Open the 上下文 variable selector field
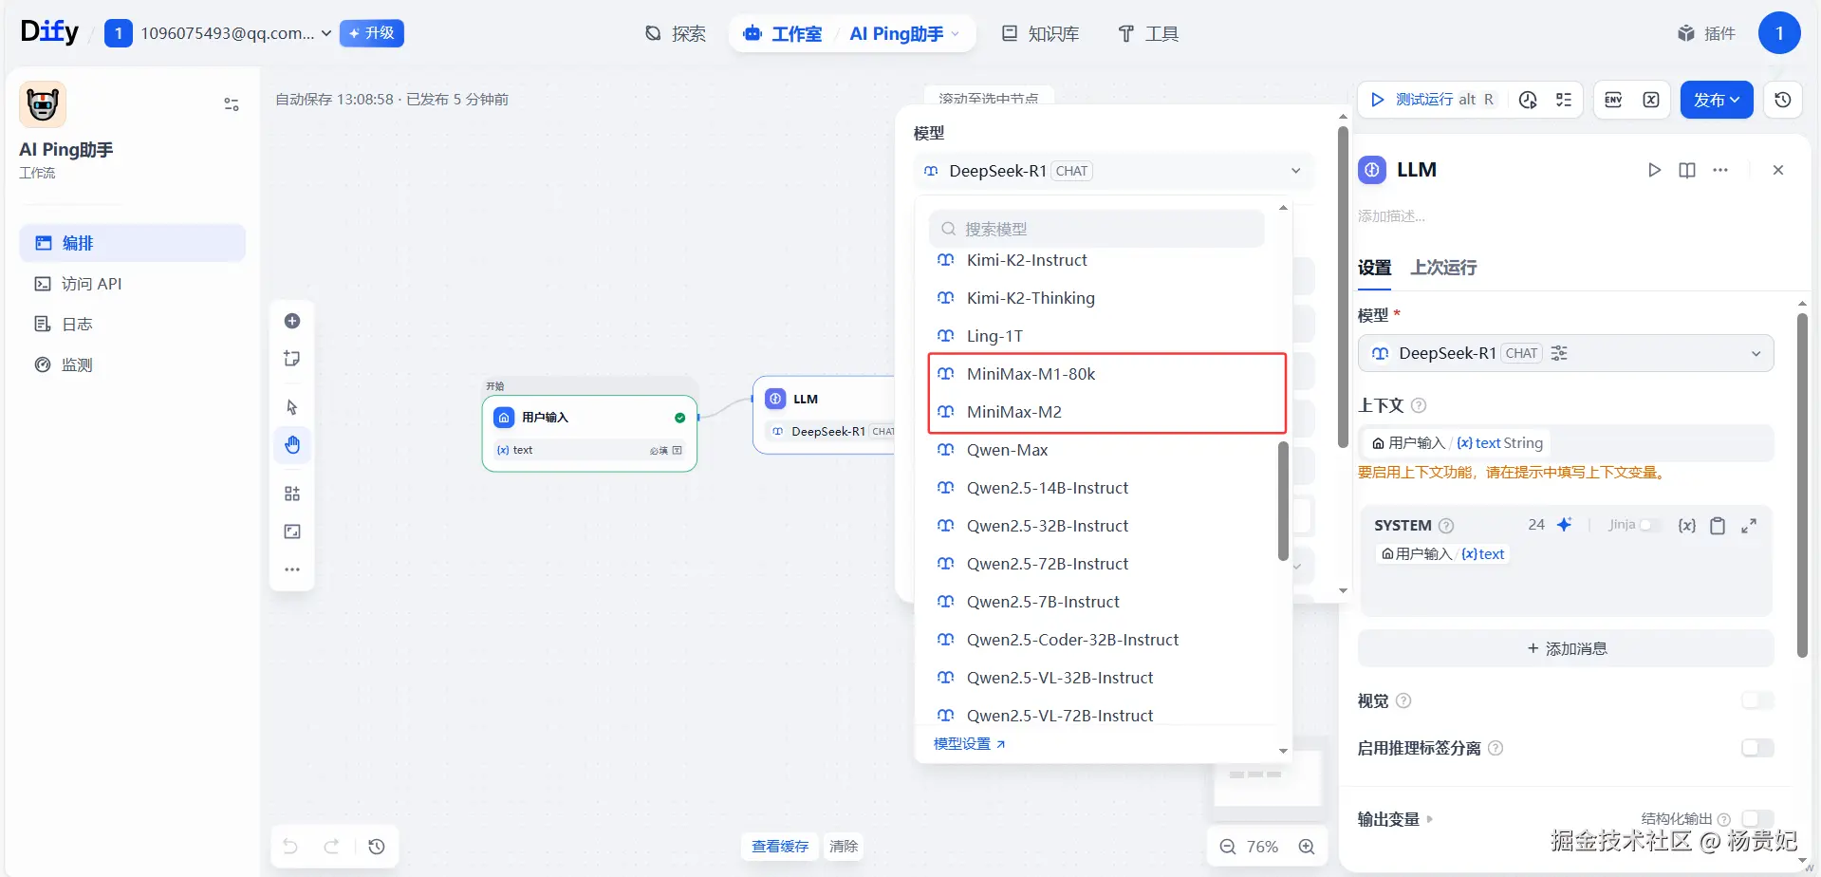The image size is (1821, 877). tap(1566, 443)
